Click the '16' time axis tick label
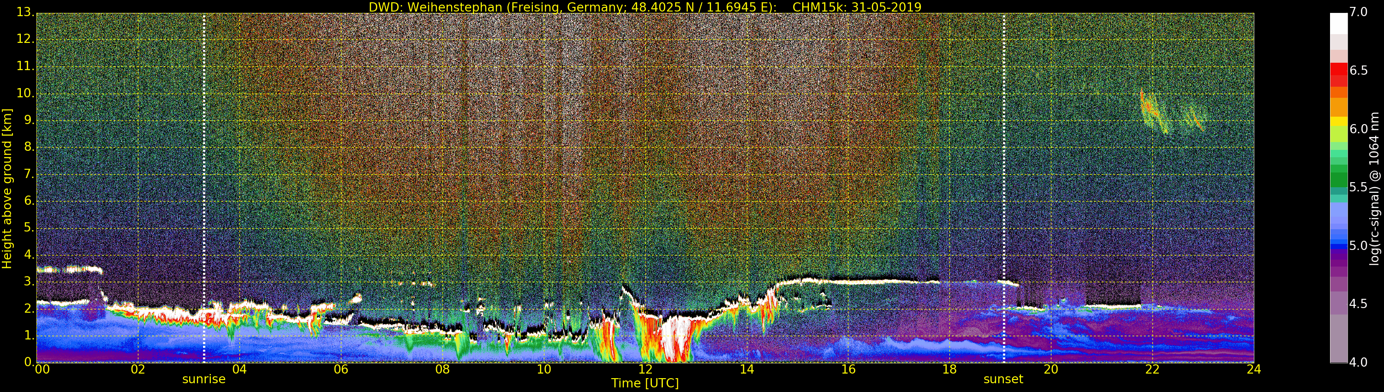 (x=848, y=369)
